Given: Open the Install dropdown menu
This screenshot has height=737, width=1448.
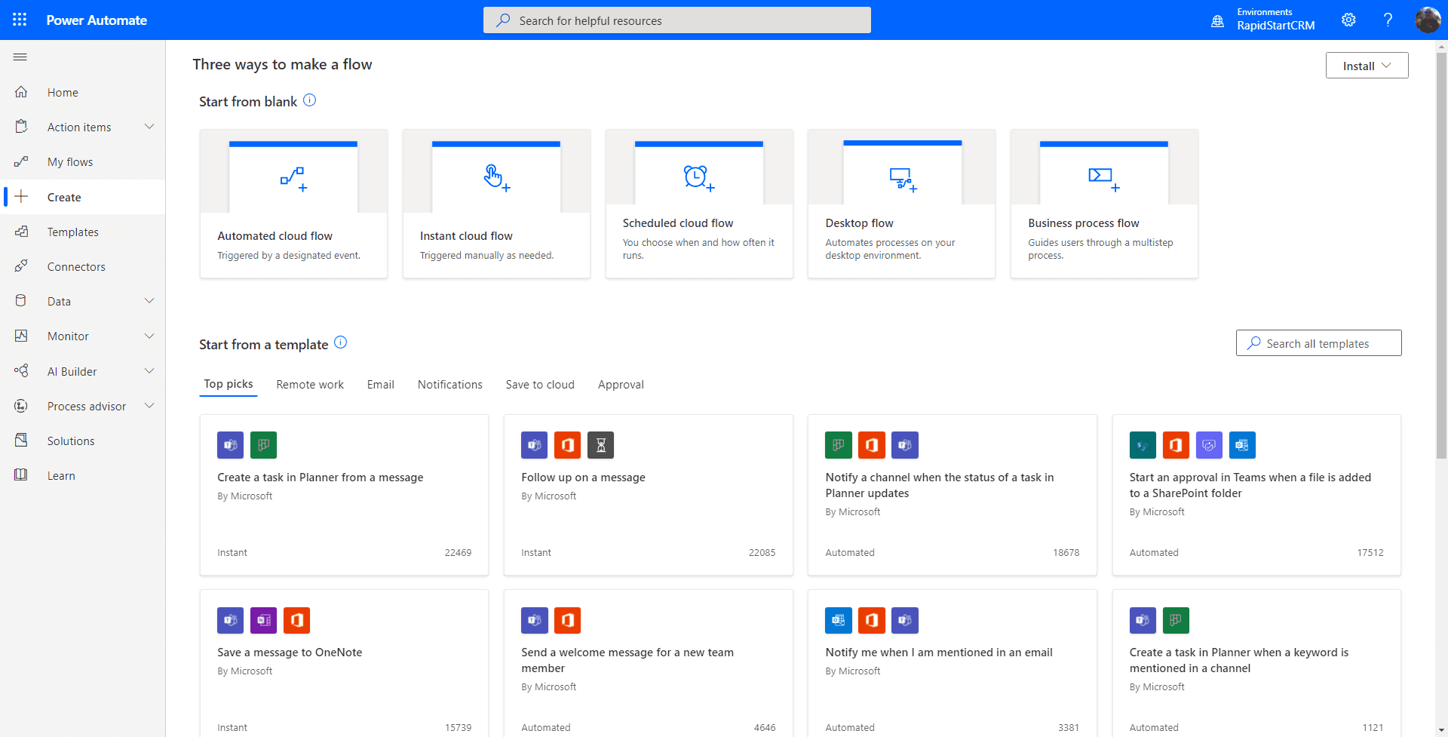Looking at the screenshot, I should point(1366,65).
